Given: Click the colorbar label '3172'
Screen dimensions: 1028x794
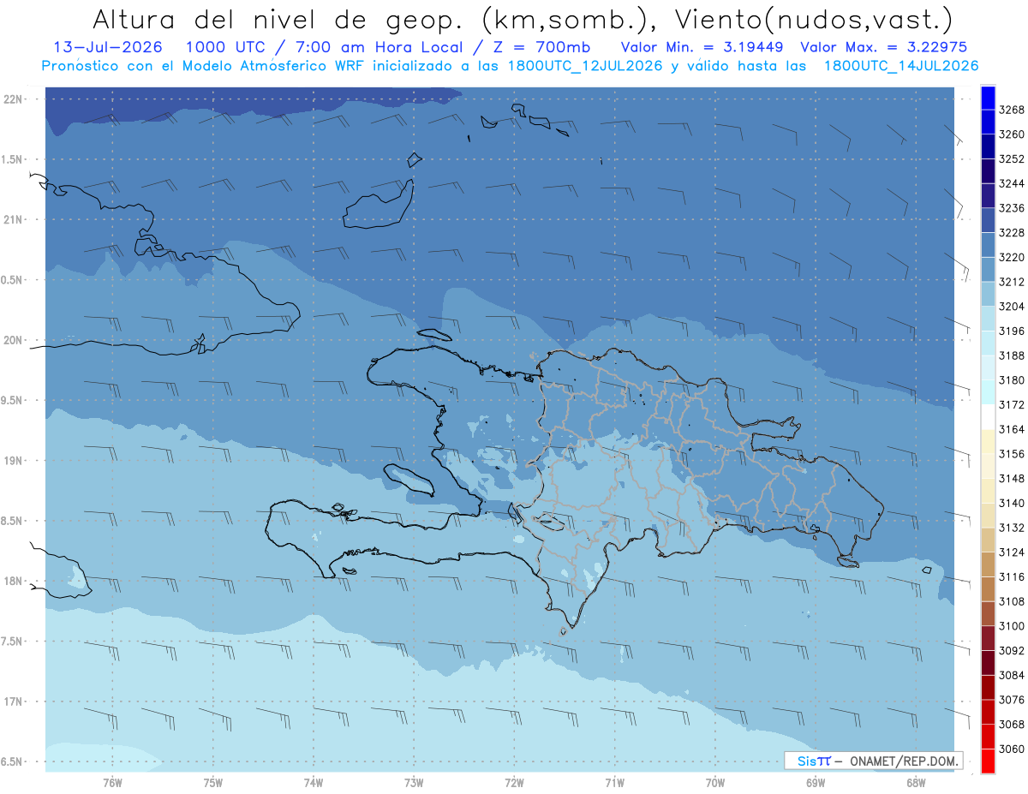Looking at the screenshot, I should coord(1012,404).
